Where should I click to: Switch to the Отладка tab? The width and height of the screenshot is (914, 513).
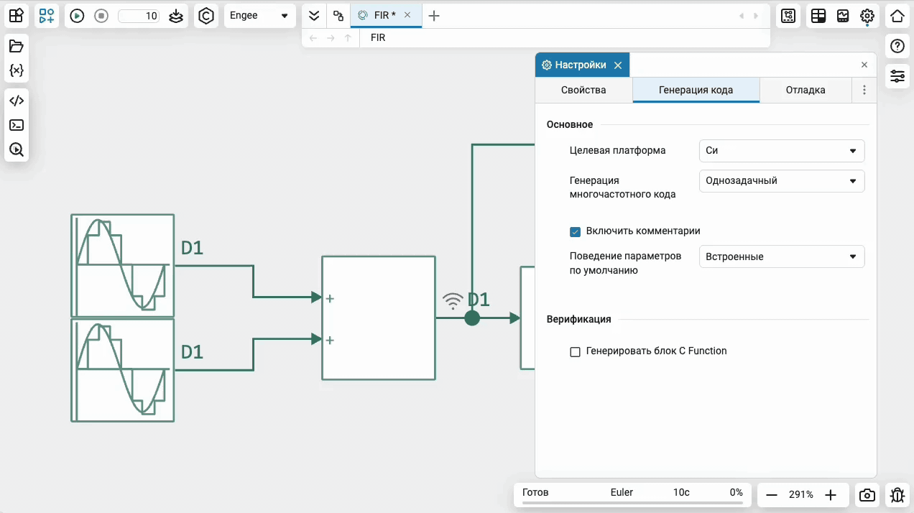click(x=805, y=90)
